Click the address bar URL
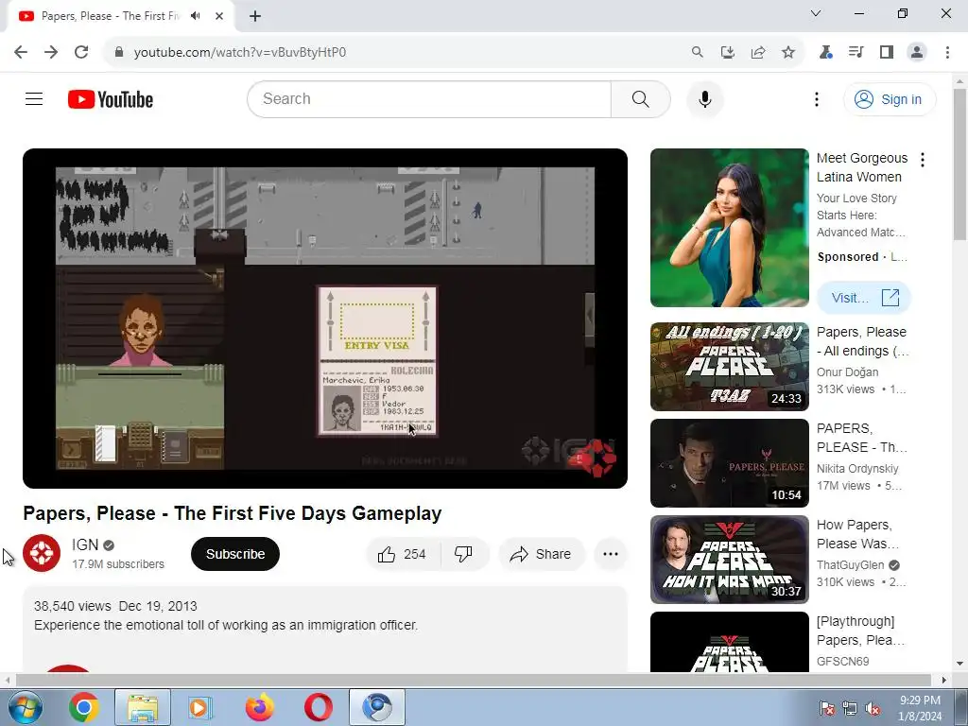This screenshot has width=968, height=726. pyautogui.click(x=239, y=52)
